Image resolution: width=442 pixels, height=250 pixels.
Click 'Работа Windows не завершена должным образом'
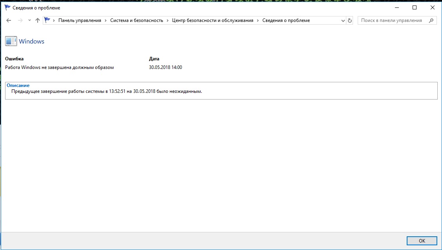60,67
